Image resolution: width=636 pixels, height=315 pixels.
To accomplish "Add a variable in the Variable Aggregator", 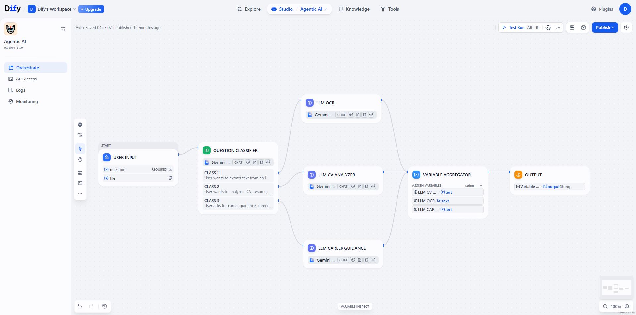I will pyautogui.click(x=481, y=185).
